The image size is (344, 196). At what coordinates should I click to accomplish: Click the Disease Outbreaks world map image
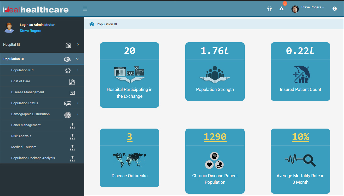(x=129, y=160)
